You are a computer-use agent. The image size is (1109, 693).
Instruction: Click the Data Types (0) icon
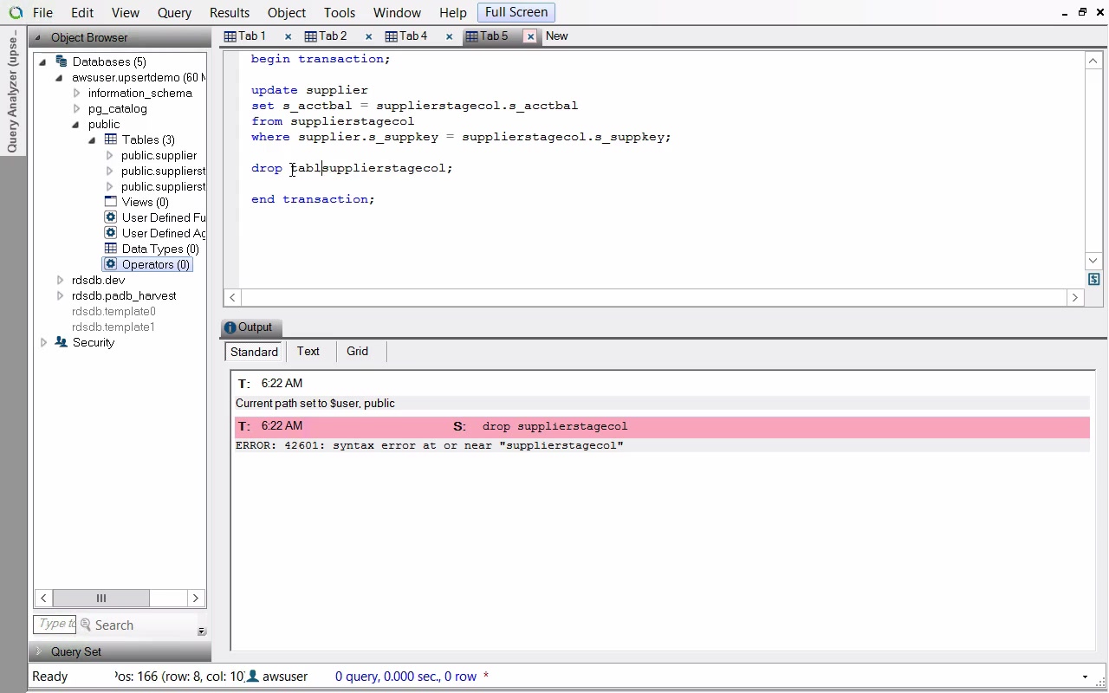pyautogui.click(x=111, y=249)
